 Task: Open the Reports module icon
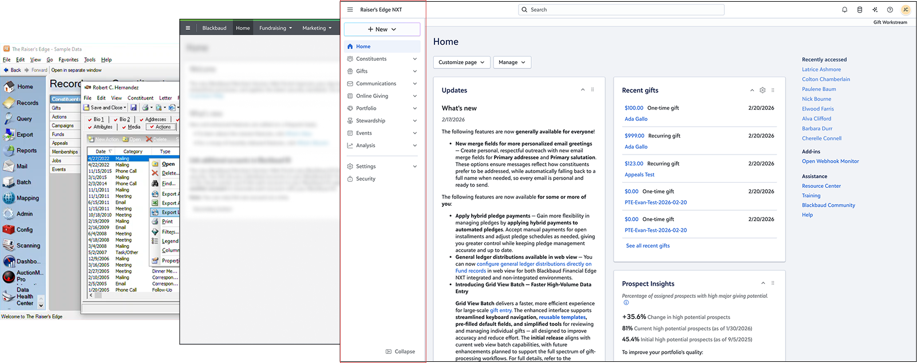tap(9, 151)
